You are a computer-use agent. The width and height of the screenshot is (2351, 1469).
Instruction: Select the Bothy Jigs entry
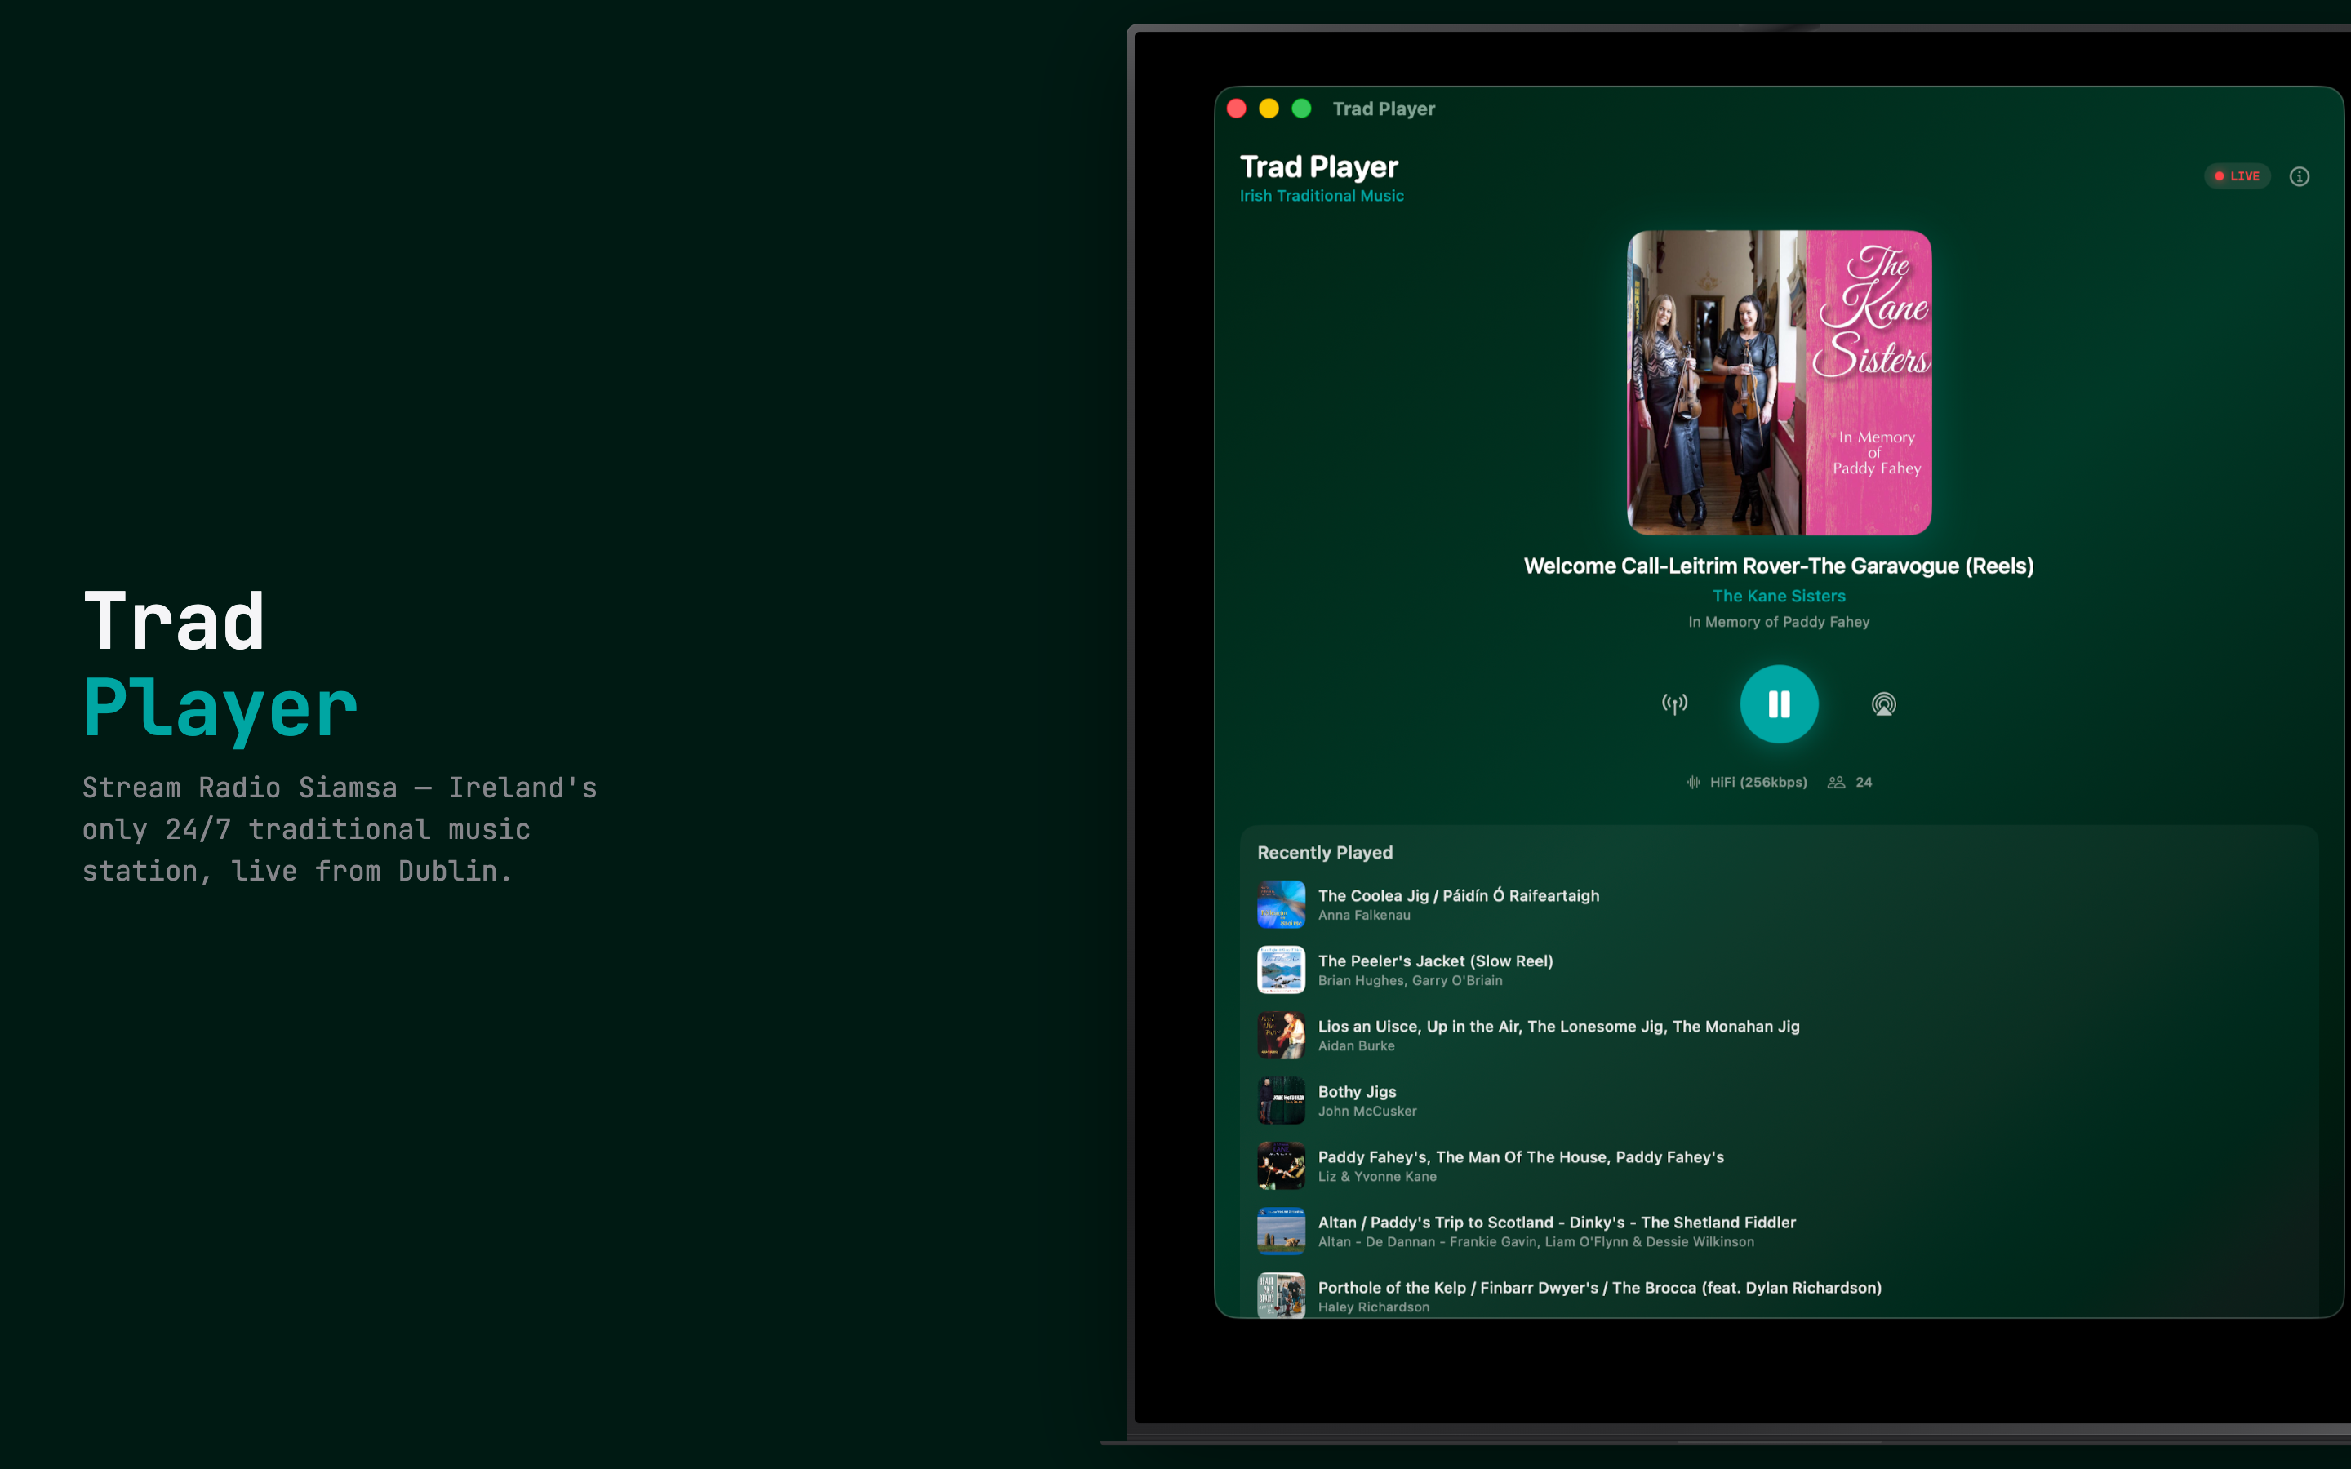(x=1358, y=1100)
